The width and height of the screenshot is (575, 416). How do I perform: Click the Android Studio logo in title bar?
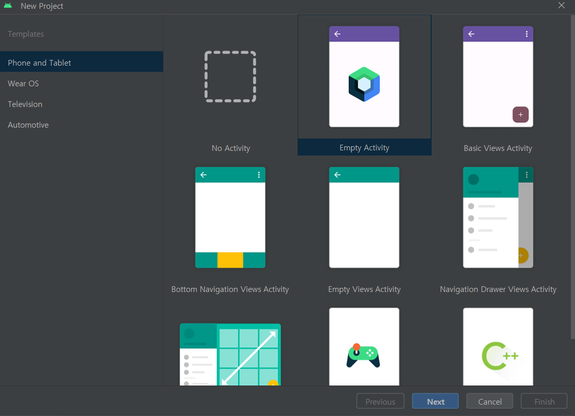(8, 6)
